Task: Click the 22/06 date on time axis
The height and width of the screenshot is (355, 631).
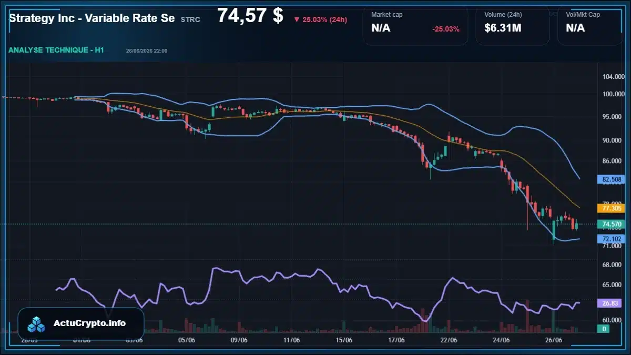Action: coord(449,340)
